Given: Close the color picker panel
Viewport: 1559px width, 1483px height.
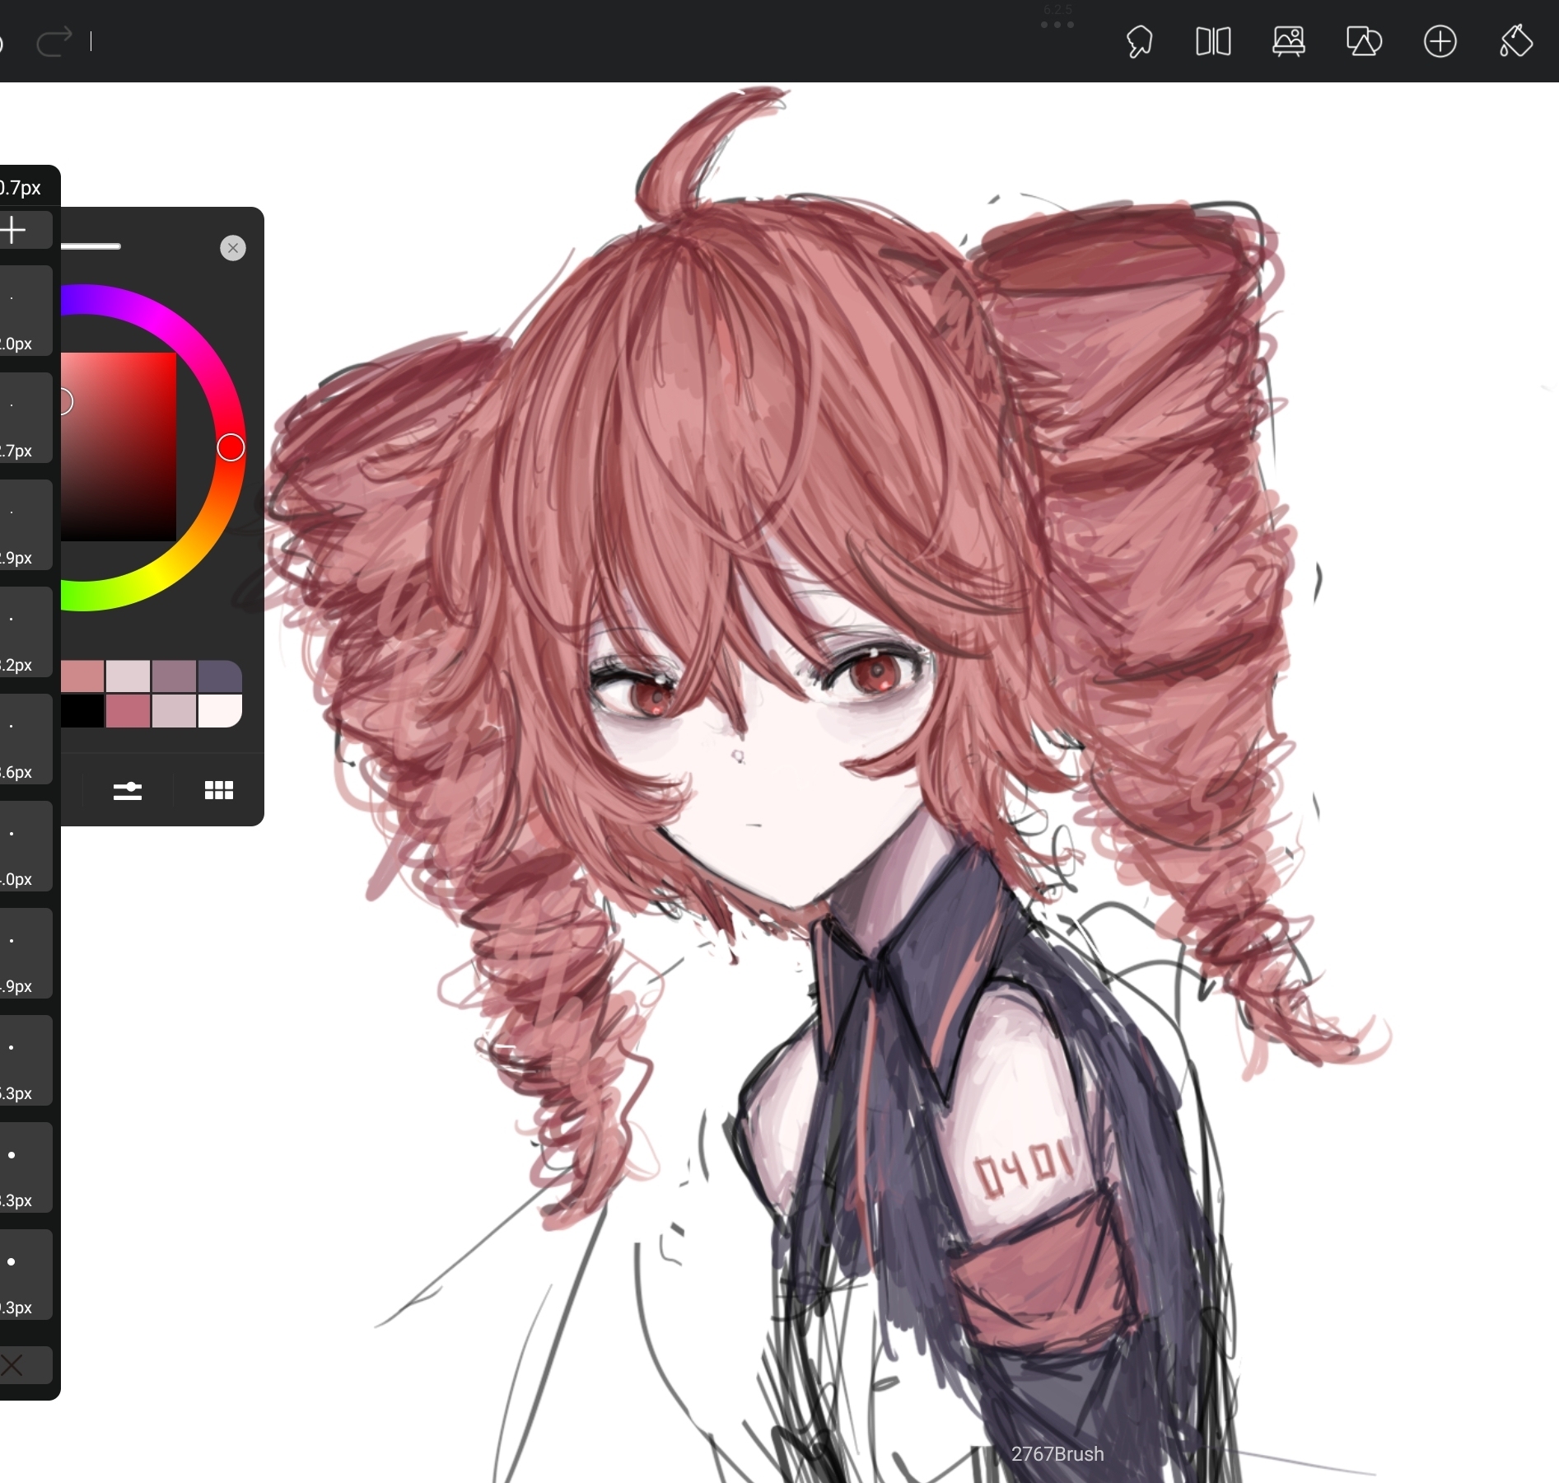Looking at the screenshot, I should tap(233, 248).
